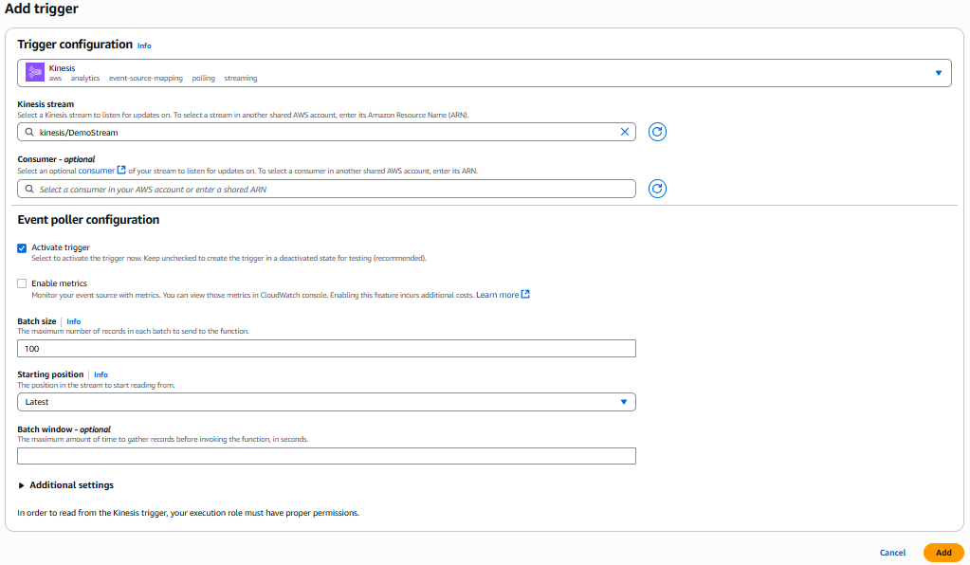Enable metrics checkbox for event source
The width and height of the screenshot is (970, 565).
click(x=22, y=283)
